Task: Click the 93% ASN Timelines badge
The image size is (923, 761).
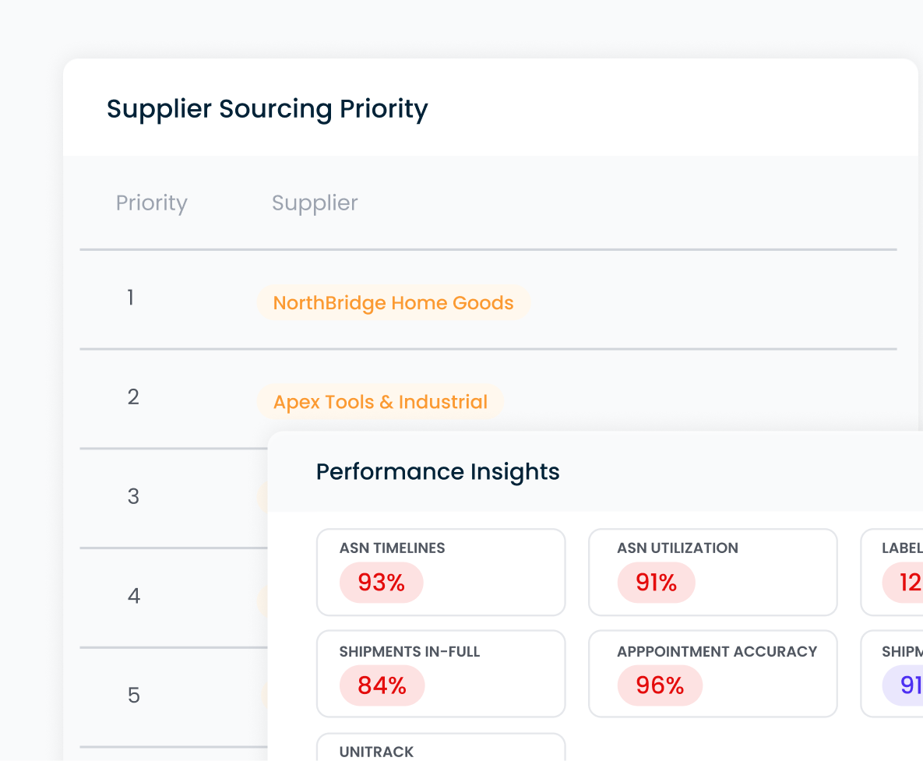Action: 381,583
